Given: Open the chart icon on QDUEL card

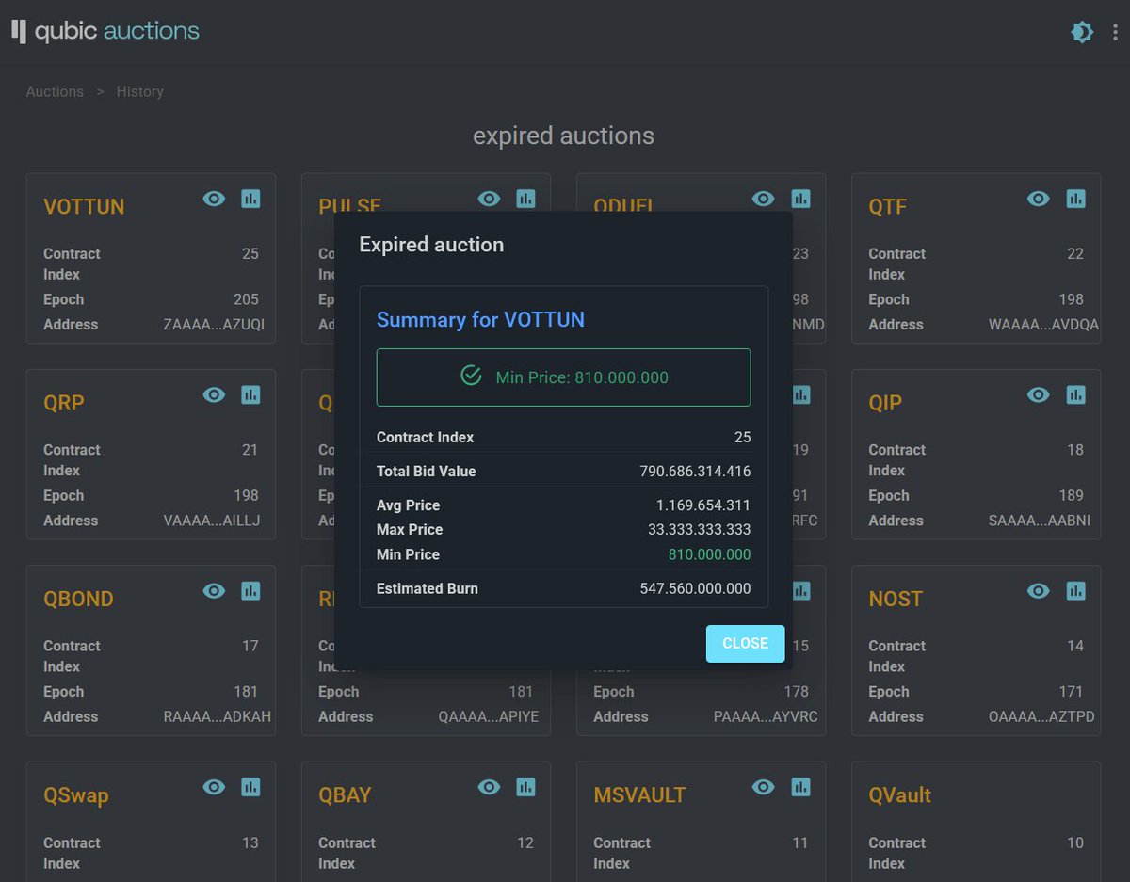Looking at the screenshot, I should click(800, 199).
